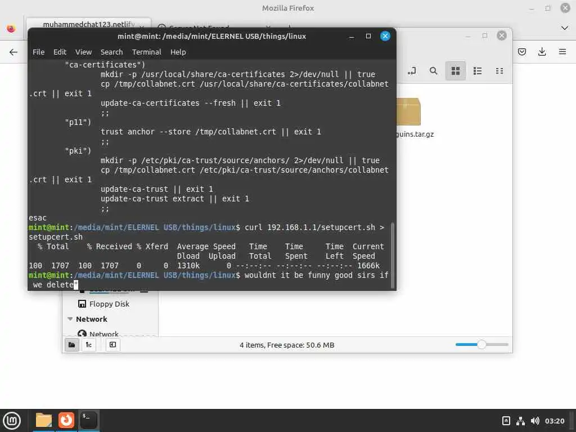Toggle location entry in file manager toolbar
576x432 pixels.
(x=412, y=71)
